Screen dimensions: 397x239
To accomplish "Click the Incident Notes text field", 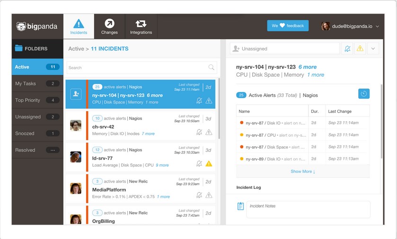I will click(308, 209).
